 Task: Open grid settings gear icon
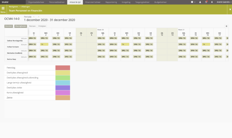coord(226,26)
